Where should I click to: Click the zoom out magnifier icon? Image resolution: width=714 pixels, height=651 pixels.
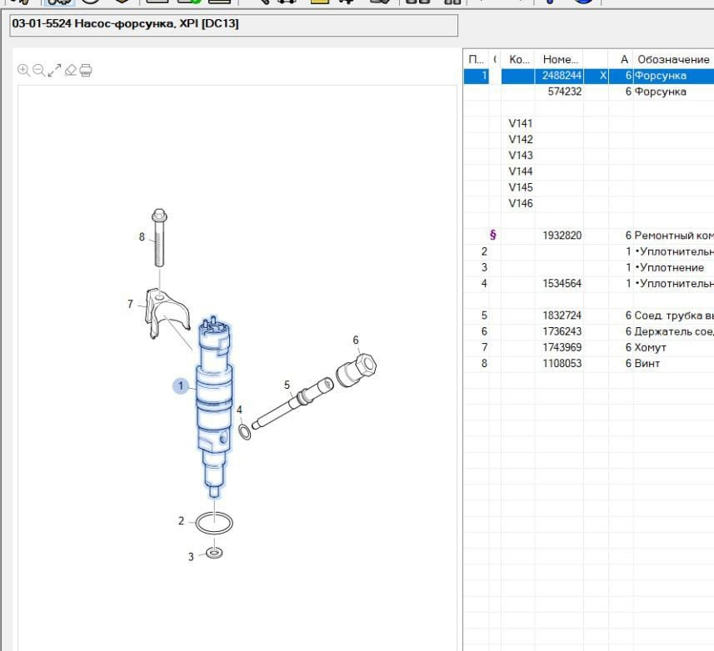[x=38, y=71]
